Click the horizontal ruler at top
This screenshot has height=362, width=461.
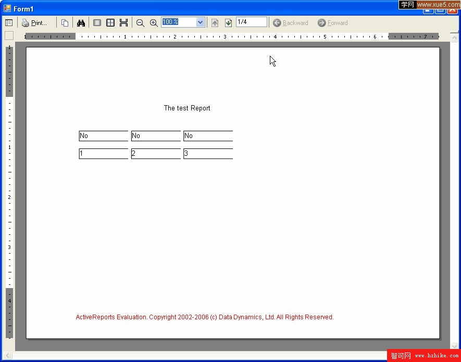coord(232,36)
